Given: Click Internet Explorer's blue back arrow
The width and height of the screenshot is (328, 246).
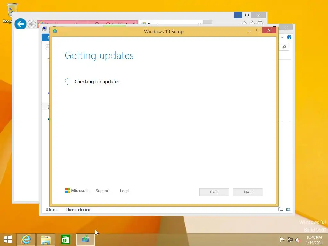Looking at the screenshot, I should coord(20,24).
